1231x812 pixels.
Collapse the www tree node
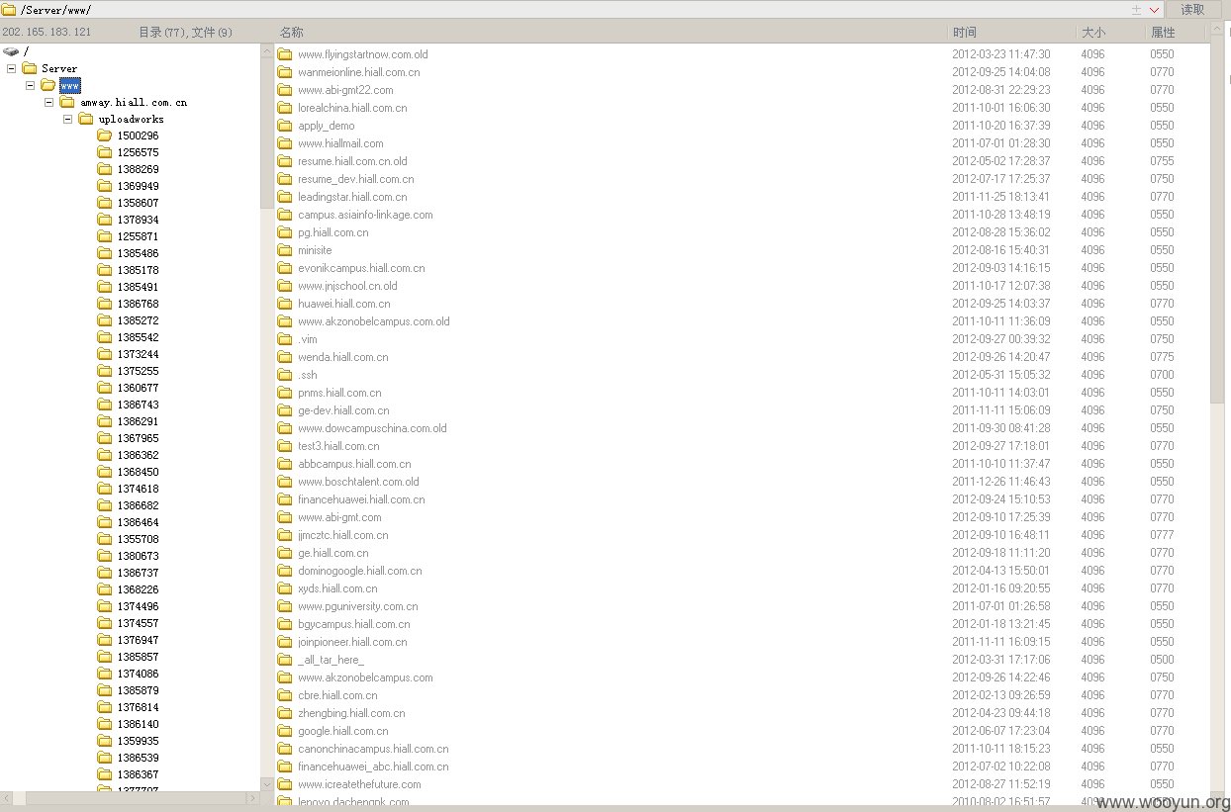click(x=30, y=85)
